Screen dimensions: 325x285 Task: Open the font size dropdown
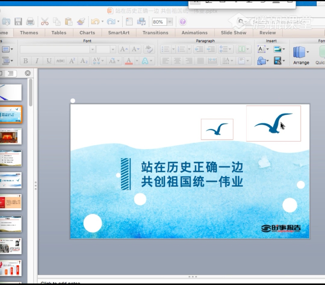(x=113, y=49)
